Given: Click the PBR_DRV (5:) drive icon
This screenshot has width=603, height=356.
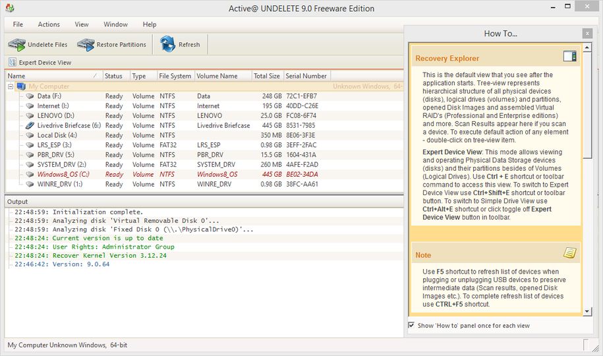Looking at the screenshot, I should pos(30,155).
